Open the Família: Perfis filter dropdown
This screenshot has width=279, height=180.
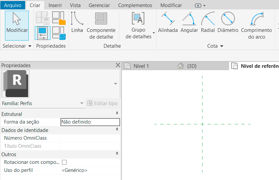(82, 103)
